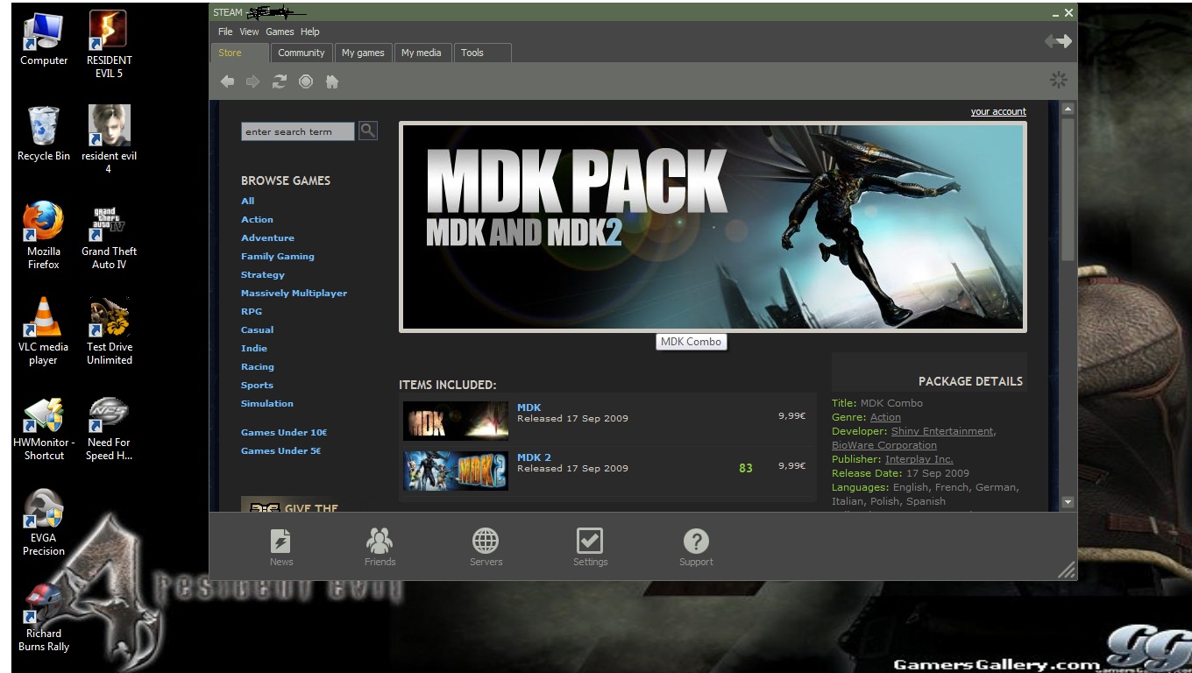
Task: Open Settings in bottom Steam bar
Action: 590,548
